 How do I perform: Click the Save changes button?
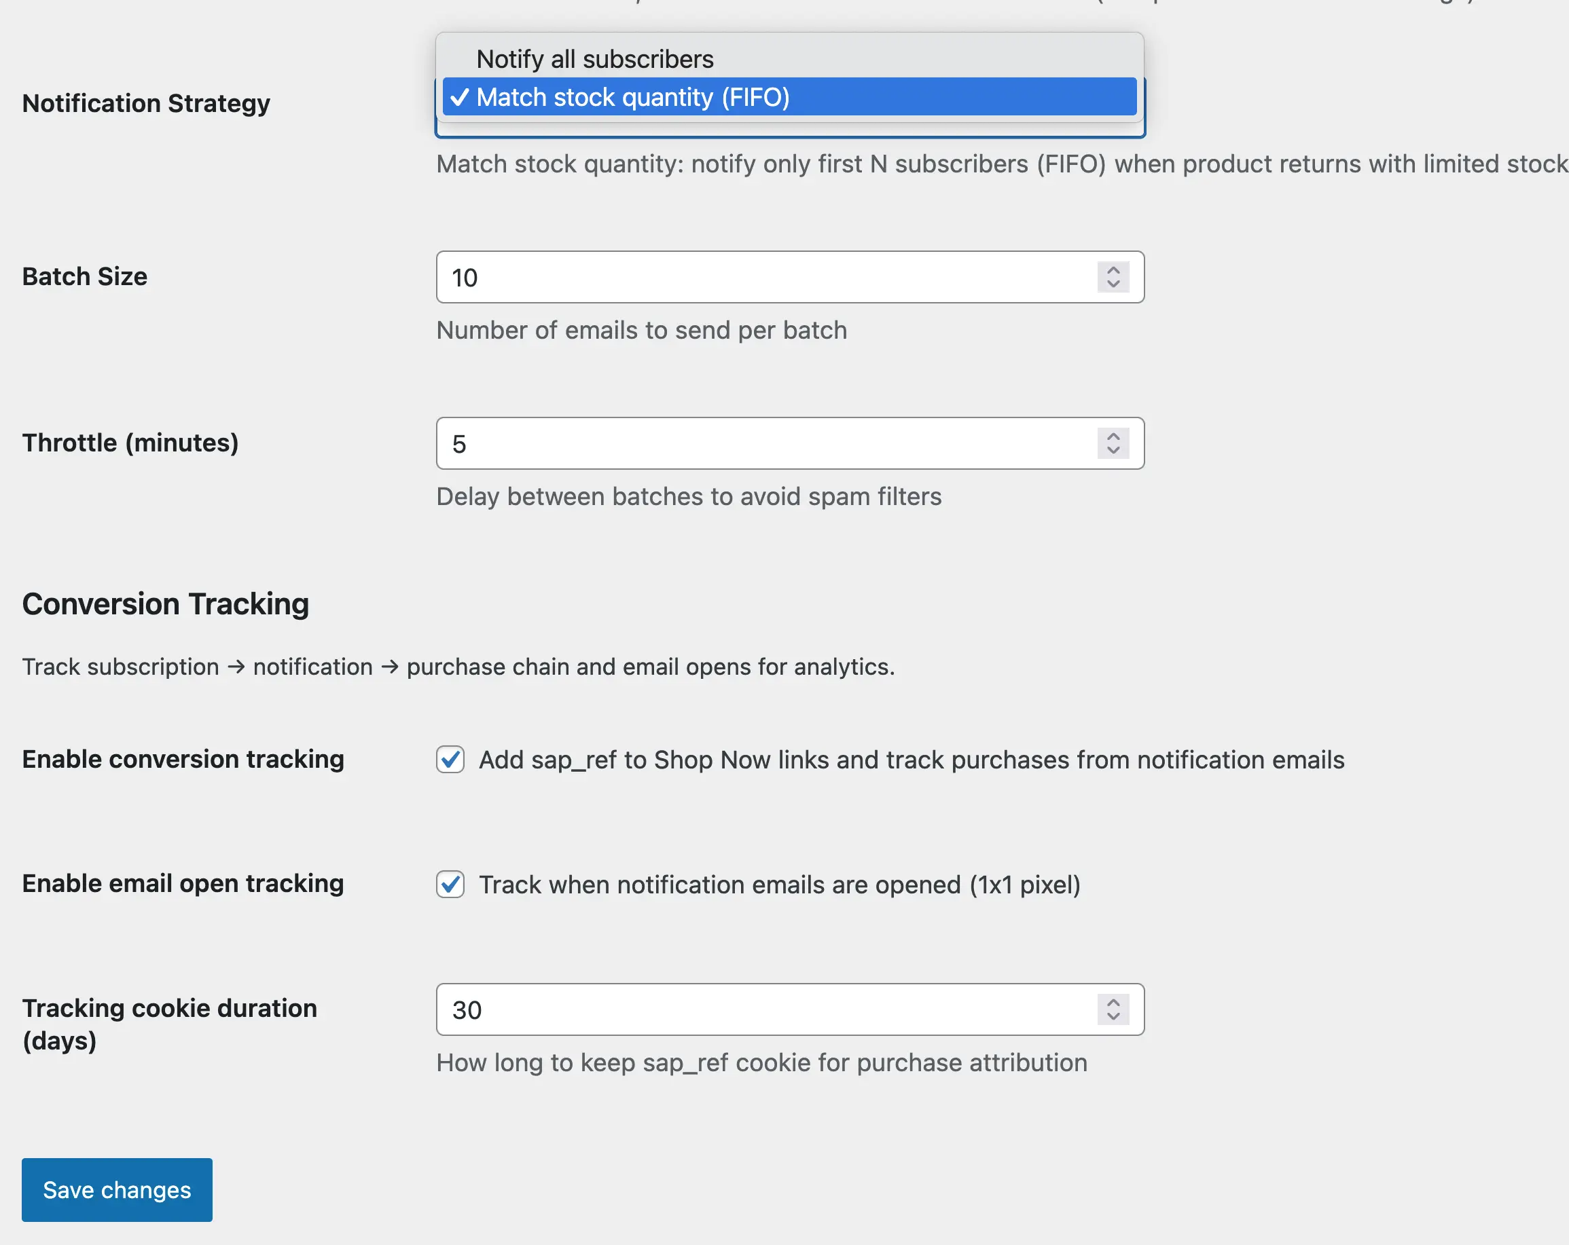(116, 1190)
